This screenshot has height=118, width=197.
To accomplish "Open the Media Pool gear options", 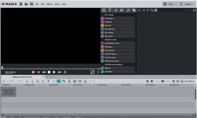I will tap(156, 10).
